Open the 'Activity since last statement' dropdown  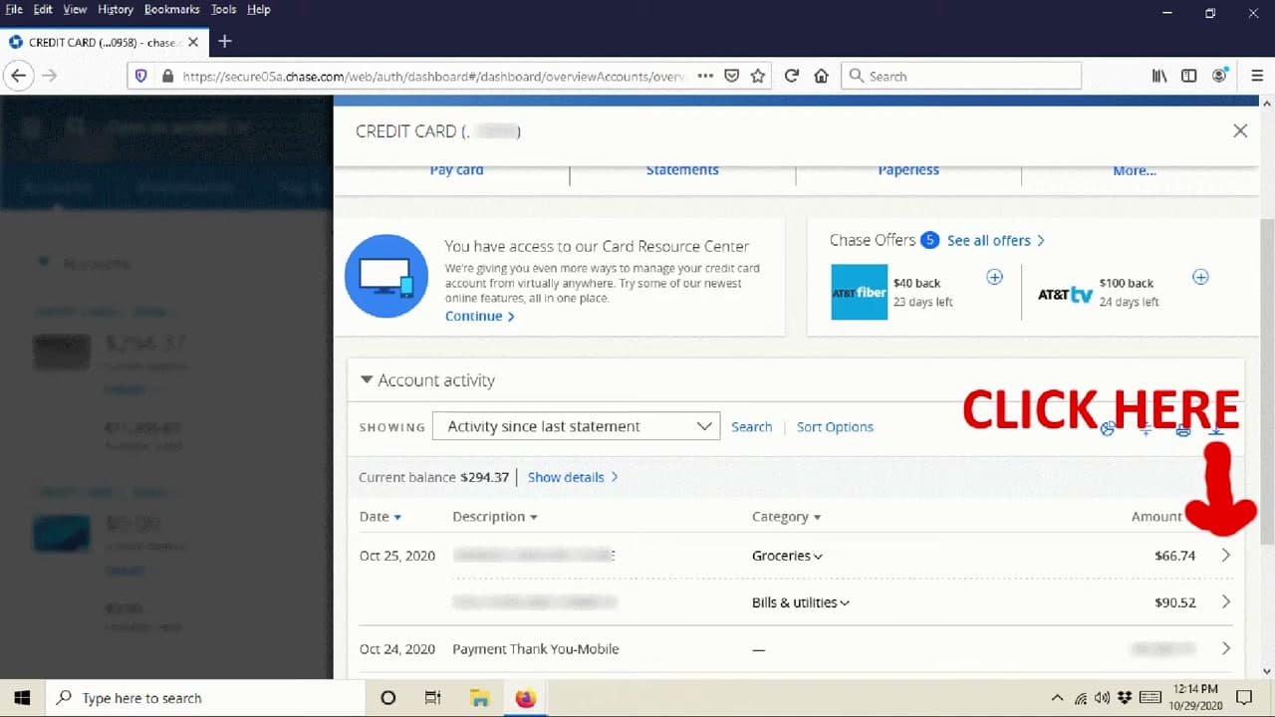(x=576, y=426)
